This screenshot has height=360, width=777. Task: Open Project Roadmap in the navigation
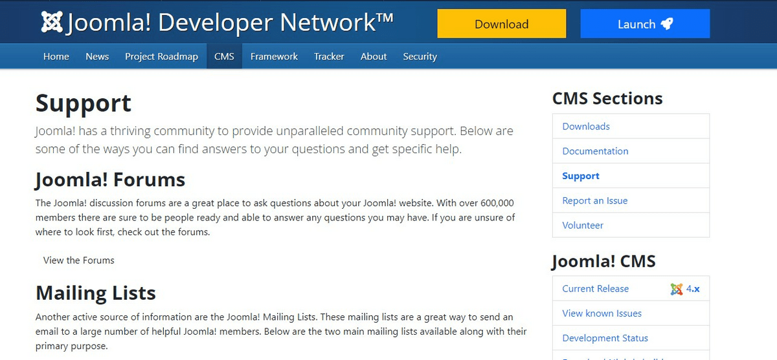point(161,56)
